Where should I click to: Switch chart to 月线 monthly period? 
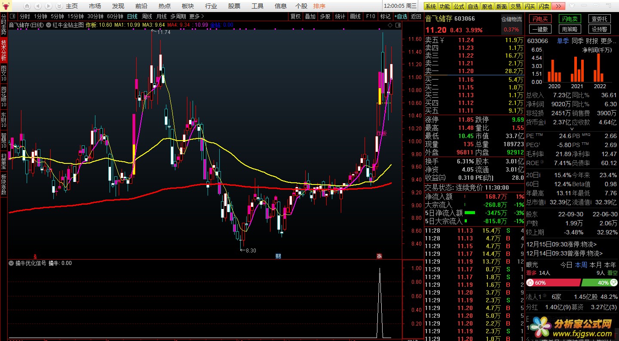click(161, 16)
